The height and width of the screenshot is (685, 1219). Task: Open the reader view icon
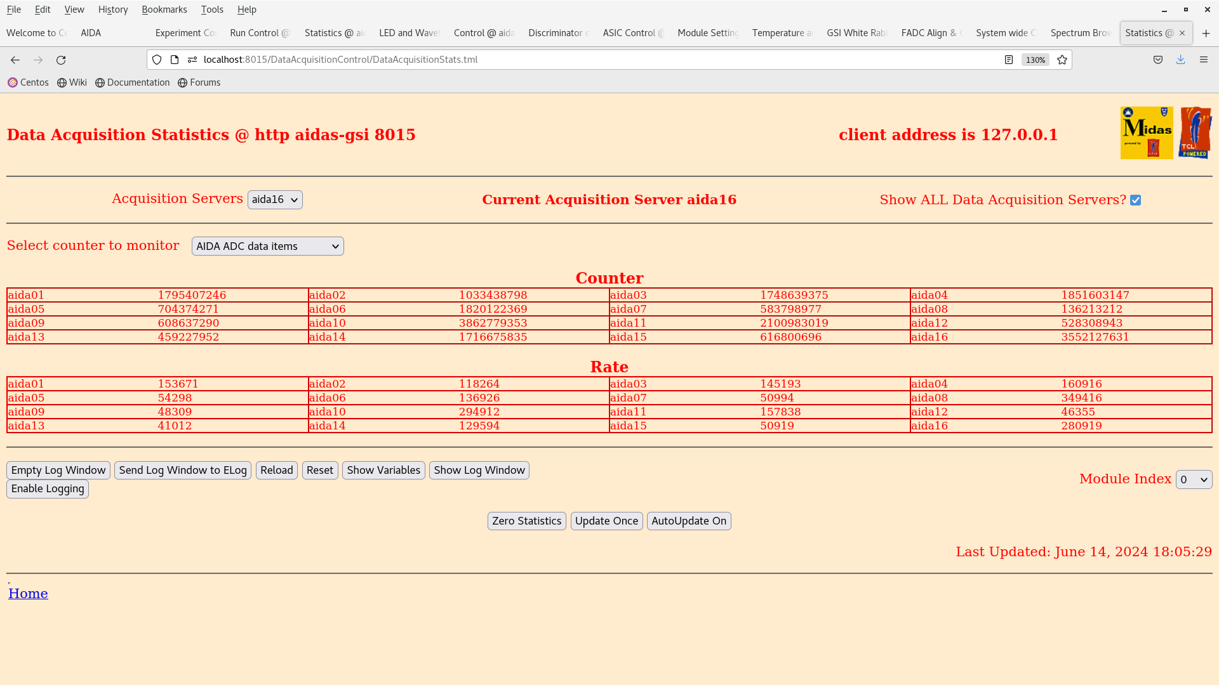tap(1008, 60)
